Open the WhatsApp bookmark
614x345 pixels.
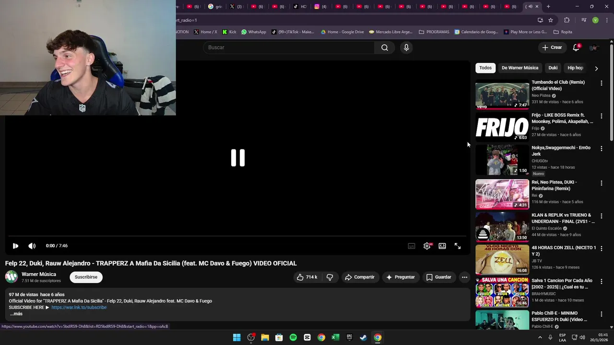[254, 32]
